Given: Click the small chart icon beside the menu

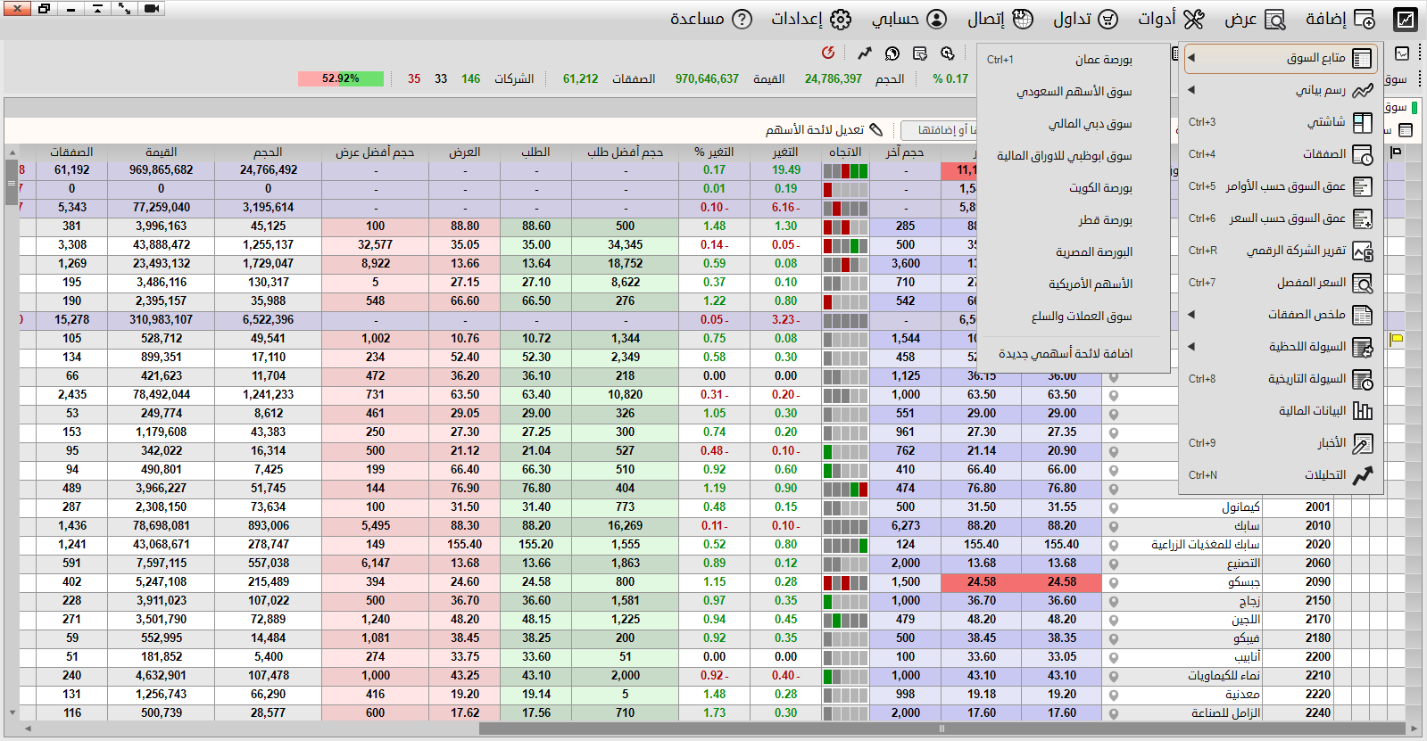Looking at the screenshot, I should (1402, 54).
